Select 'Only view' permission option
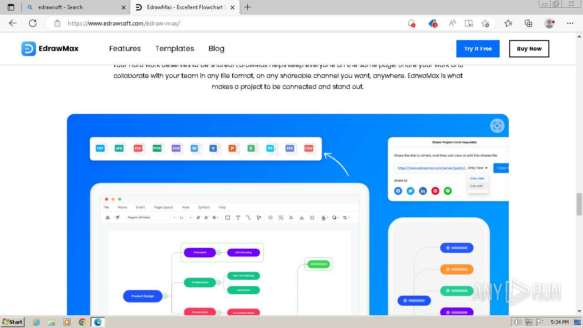The width and height of the screenshot is (583, 328). [477, 179]
